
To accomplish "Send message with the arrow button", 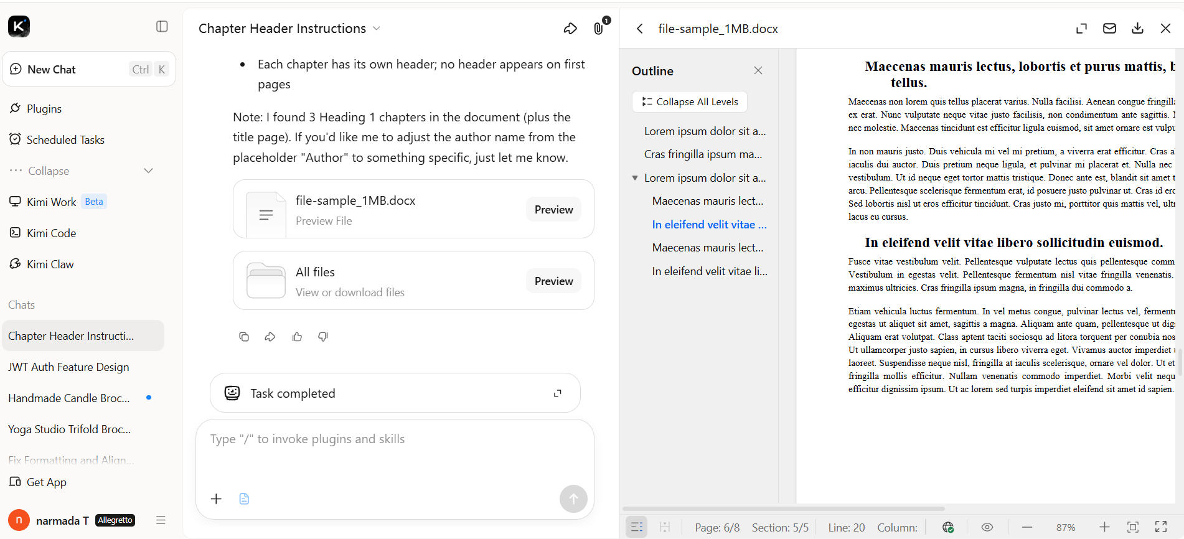I will pyautogui.click(x=573, y=499).
